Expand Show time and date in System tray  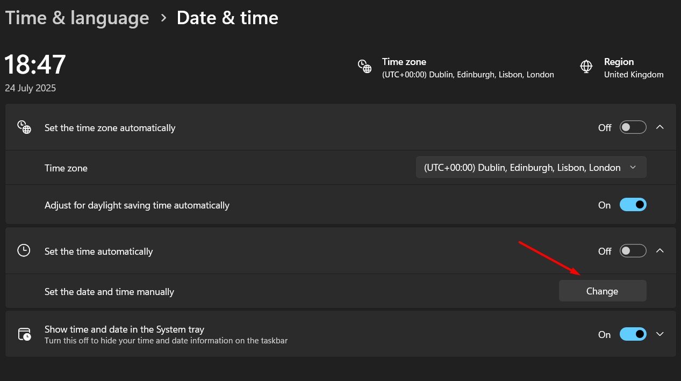(661, 334)
